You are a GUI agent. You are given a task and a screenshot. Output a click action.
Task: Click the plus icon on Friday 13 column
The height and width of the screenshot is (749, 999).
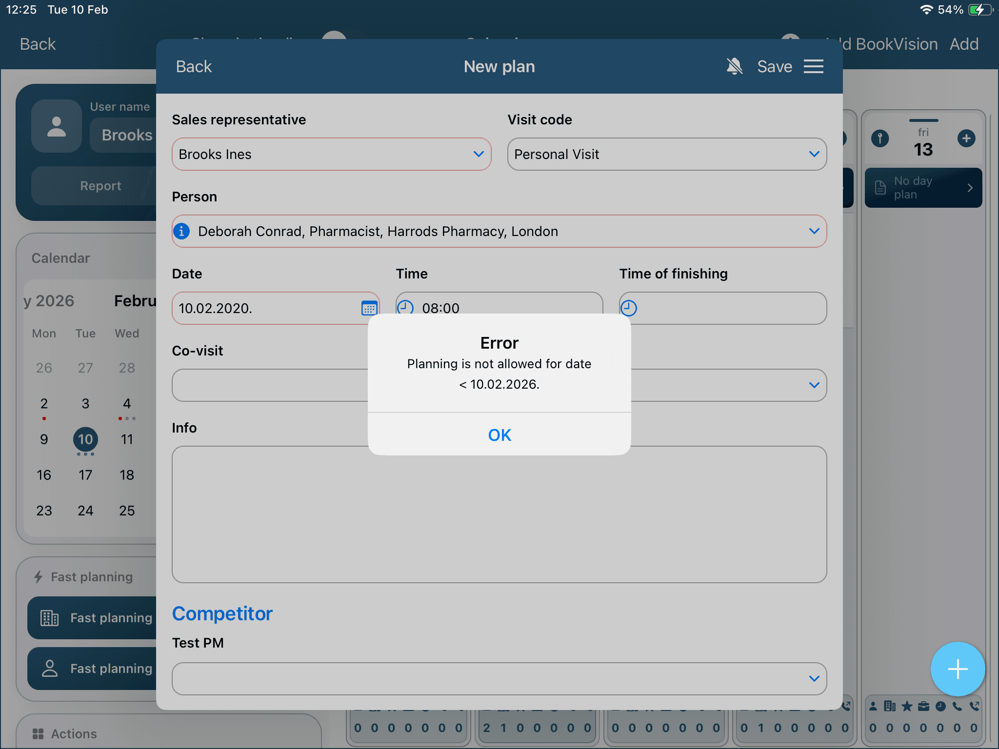coord(966,138)
